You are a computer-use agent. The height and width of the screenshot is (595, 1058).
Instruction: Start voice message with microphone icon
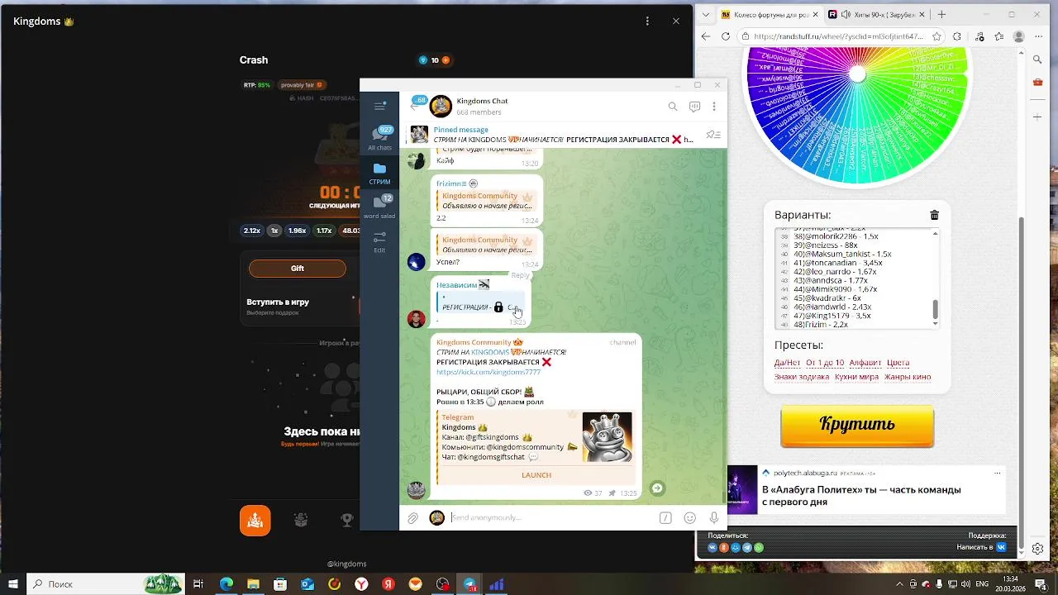(x=714, y=518)
